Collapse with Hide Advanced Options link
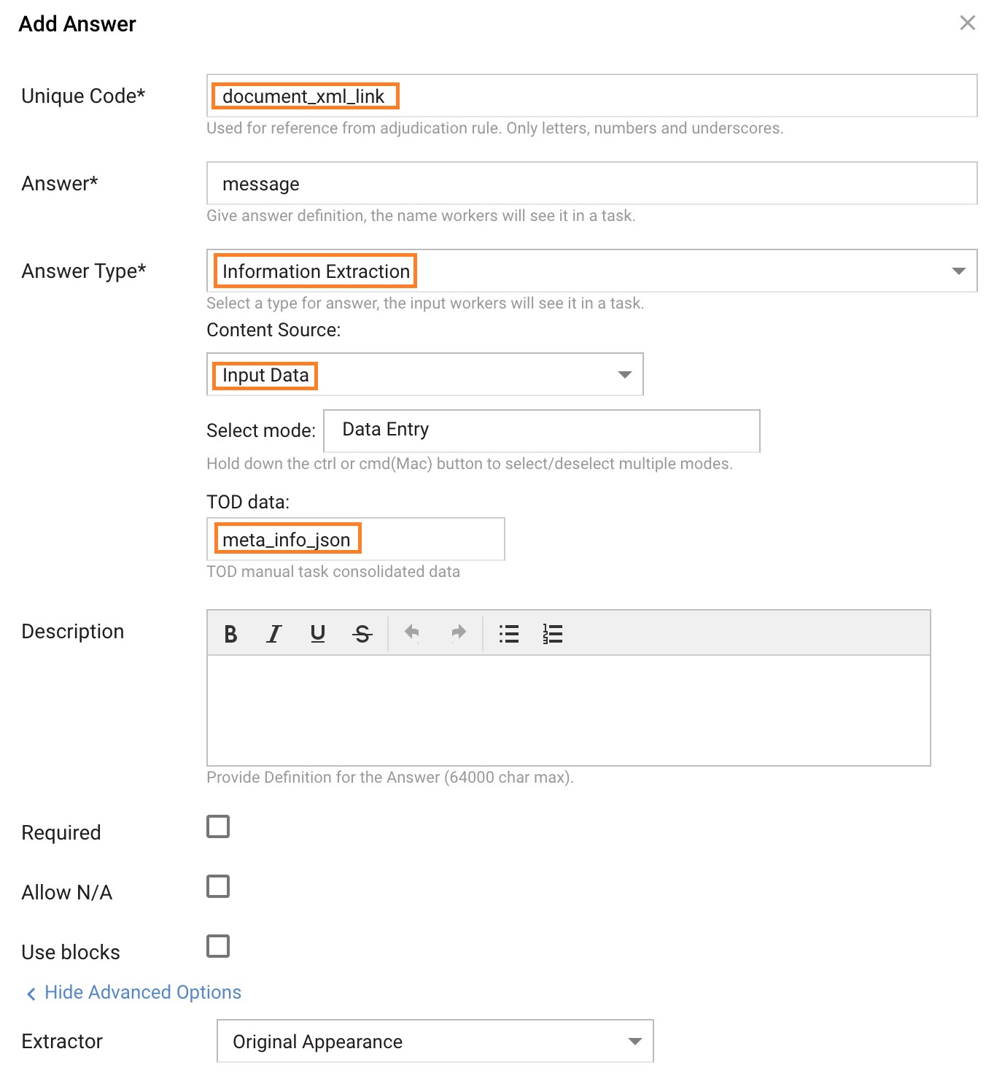 click(x=133, y=992)
